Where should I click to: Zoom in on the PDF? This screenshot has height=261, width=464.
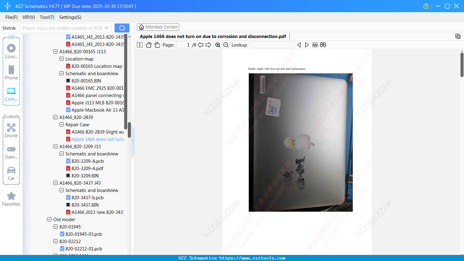point(218,45)
